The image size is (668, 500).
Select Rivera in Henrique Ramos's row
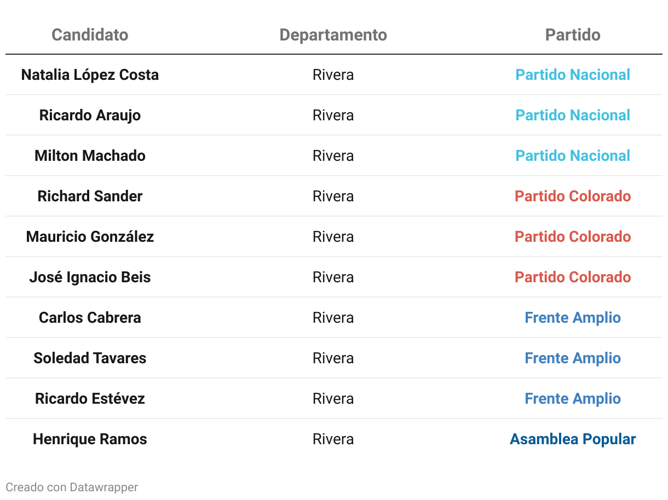(333, 439)
